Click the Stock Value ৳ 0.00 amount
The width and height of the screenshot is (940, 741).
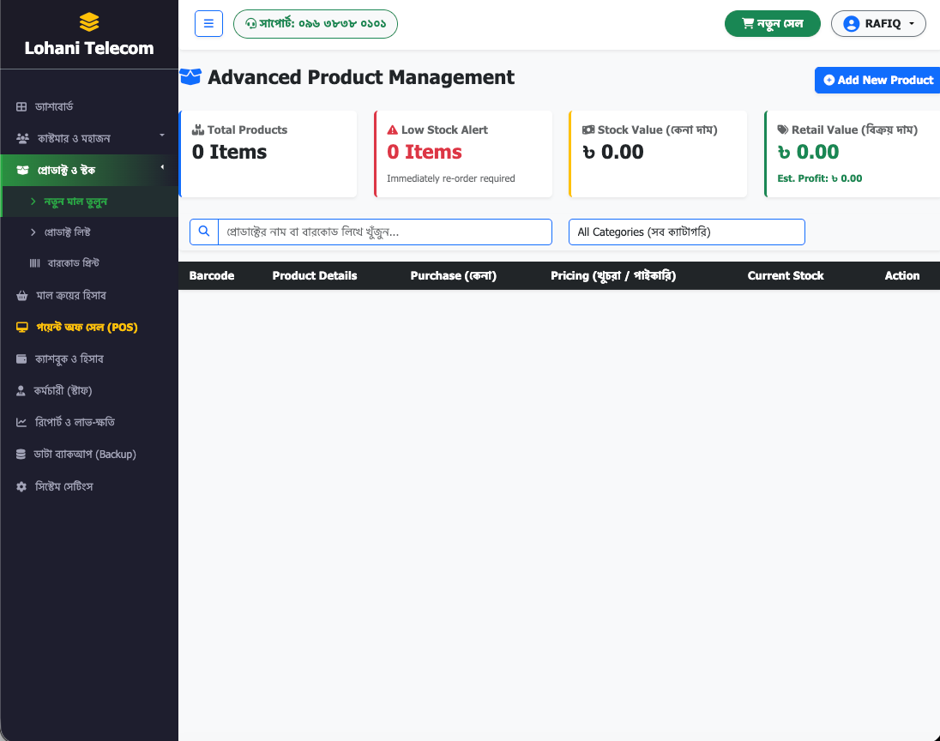[x=612, y=153]
